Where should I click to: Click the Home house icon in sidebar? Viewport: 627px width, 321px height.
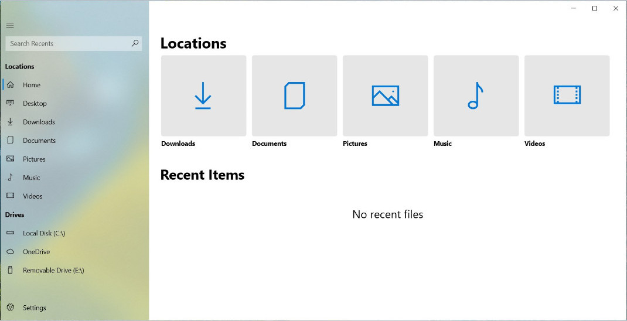tap(11, 85)
